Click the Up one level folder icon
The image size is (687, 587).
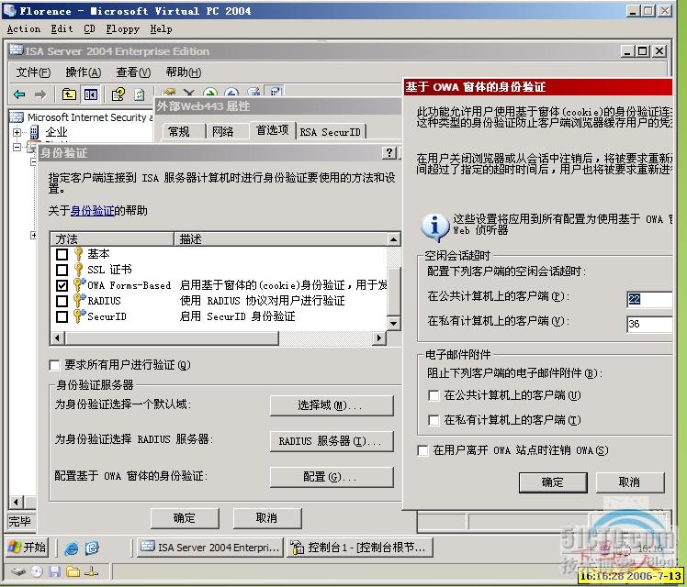(69, 94)
